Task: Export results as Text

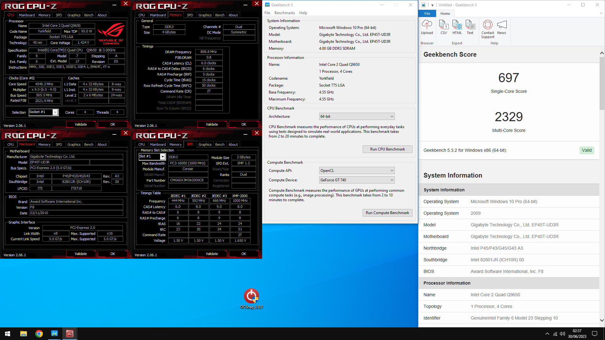Action: (x=470, y=27)
